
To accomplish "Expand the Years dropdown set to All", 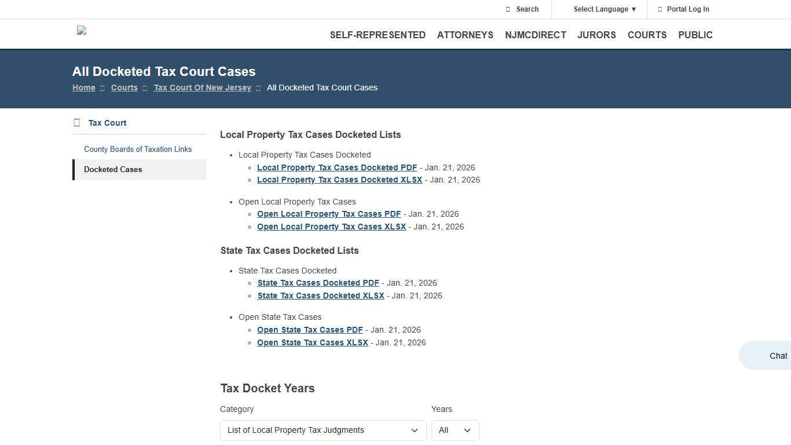I will [x=455, y=431].
